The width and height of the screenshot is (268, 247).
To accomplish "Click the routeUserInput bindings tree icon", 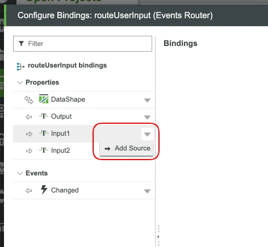I will pyautogui.click(x=20, y=66).
